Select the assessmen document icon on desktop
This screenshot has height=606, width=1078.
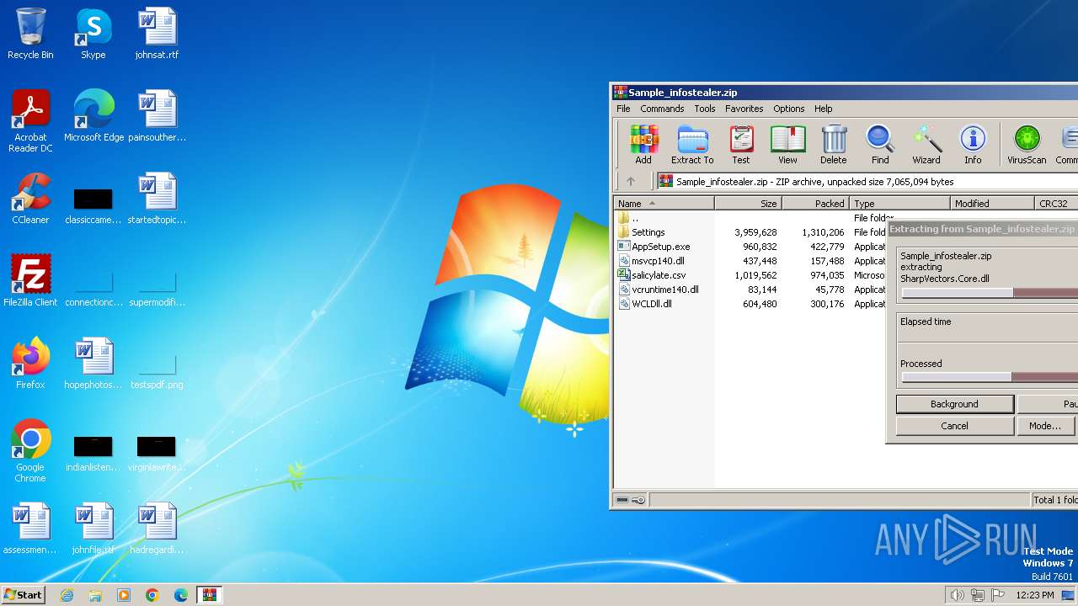click(x=30, y=529)
